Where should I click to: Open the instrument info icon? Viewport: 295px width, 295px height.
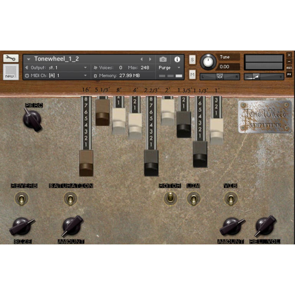(x=177, y=59)
